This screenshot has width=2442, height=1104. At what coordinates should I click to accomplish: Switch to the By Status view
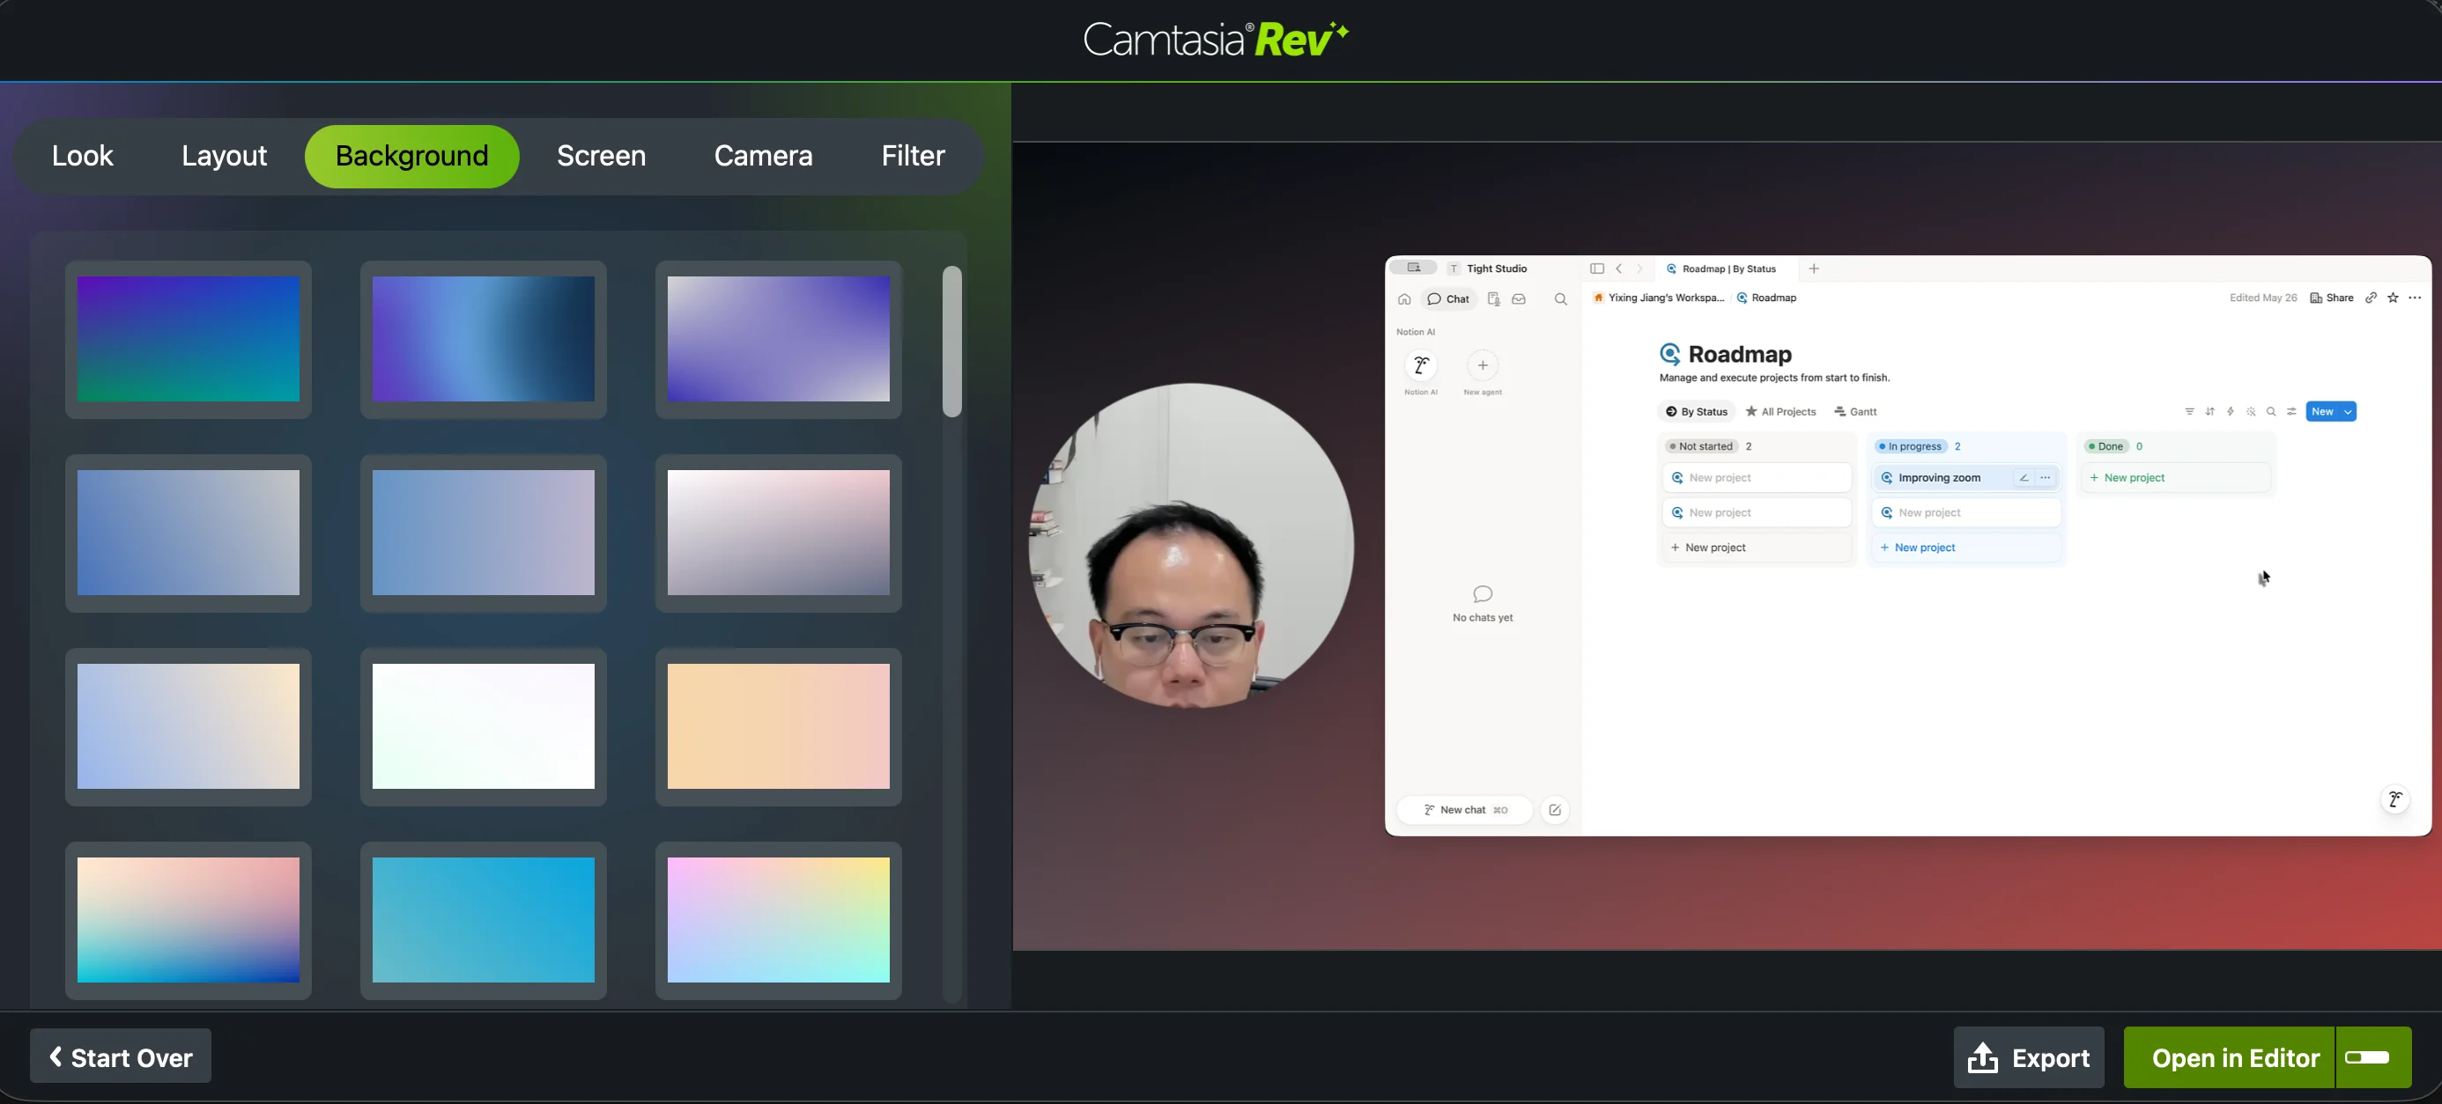point(1696,411)
